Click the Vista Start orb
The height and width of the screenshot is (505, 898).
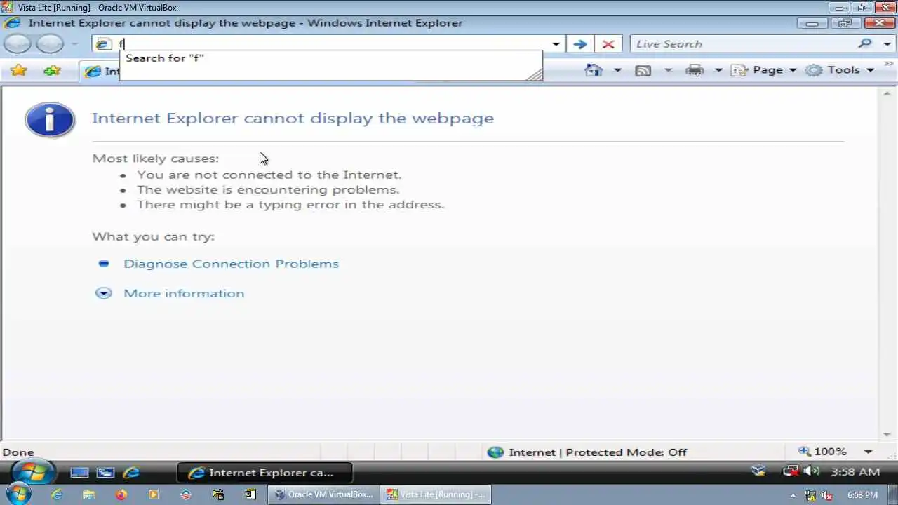click(x=32, y=472)
